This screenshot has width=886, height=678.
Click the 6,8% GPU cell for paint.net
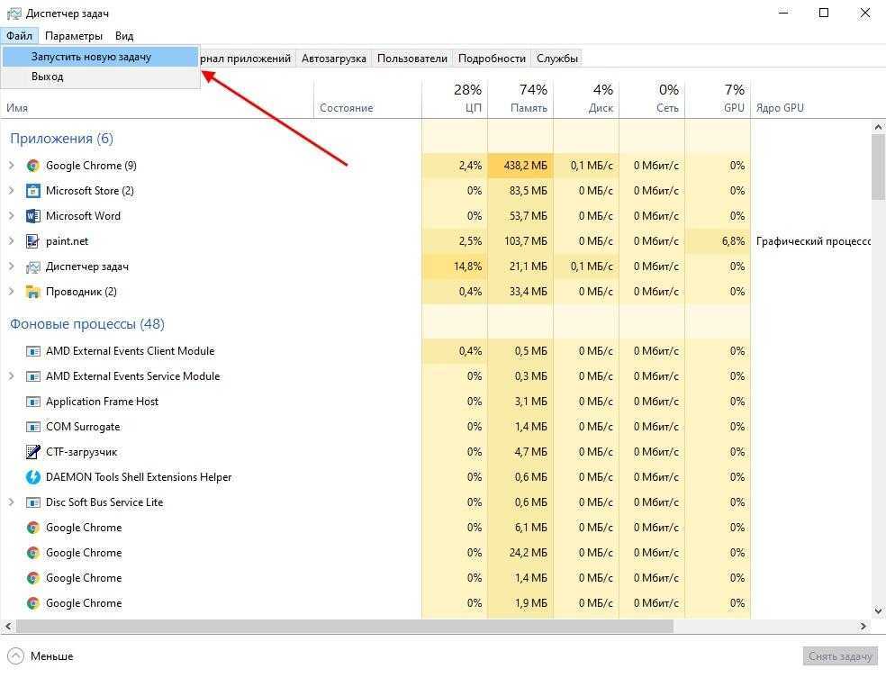(718, 241)
